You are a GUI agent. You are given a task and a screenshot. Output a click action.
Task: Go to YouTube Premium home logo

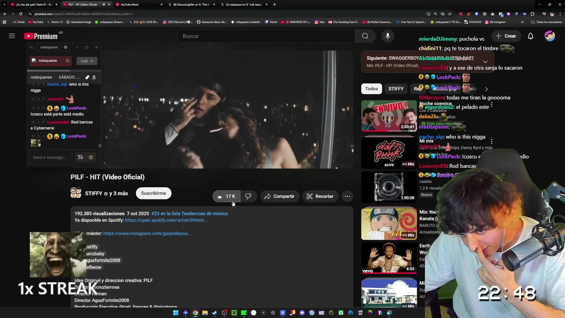41,36
